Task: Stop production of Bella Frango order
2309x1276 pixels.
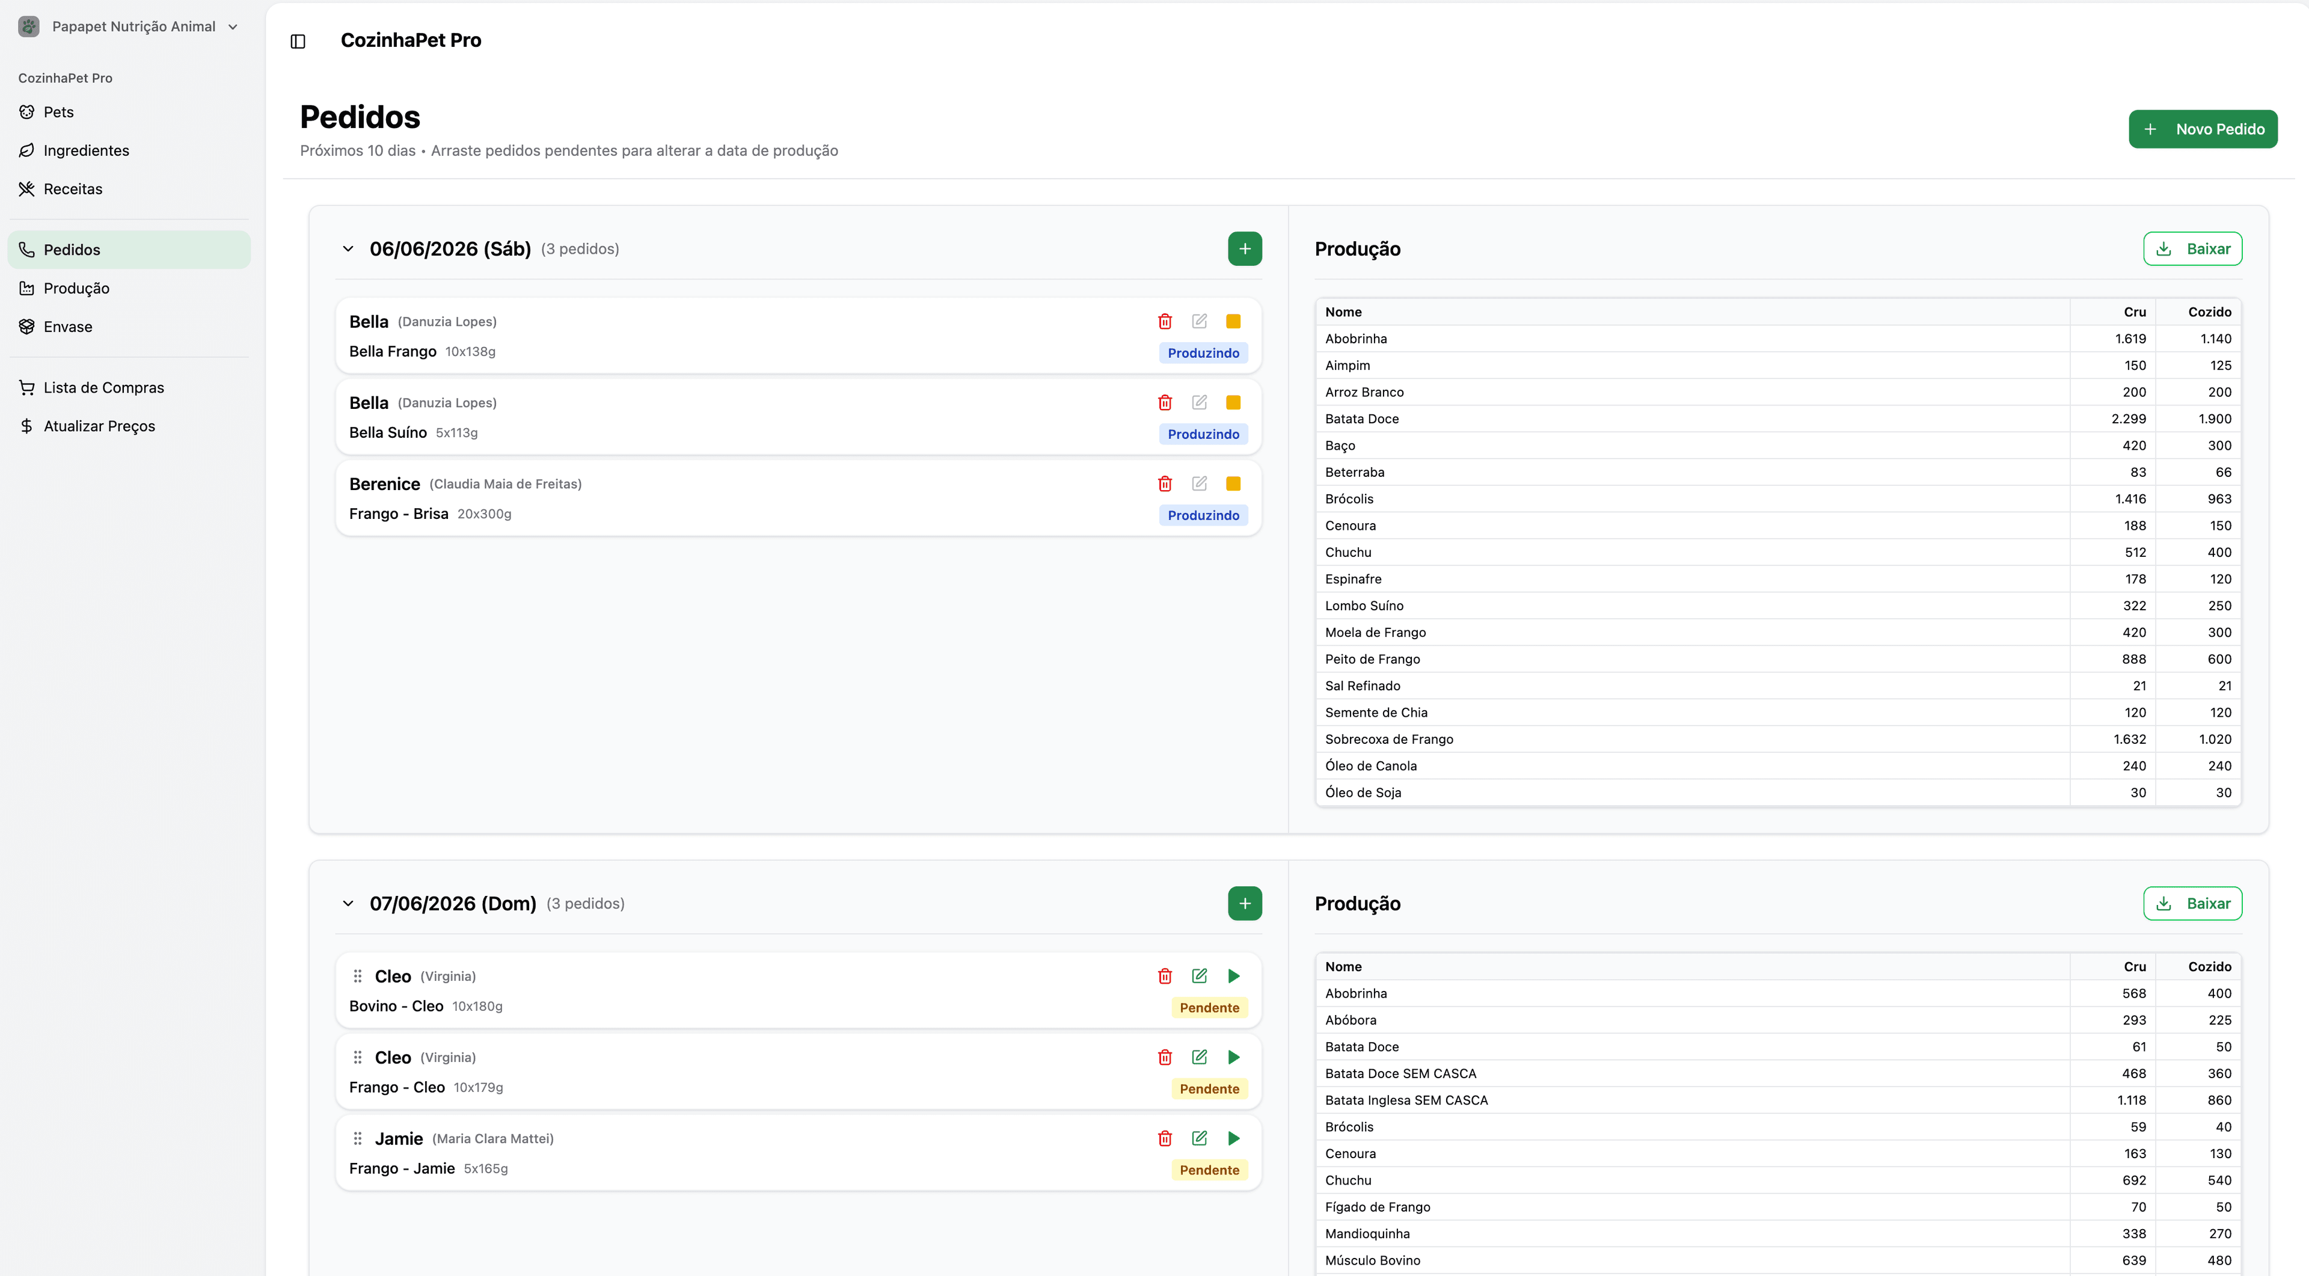Action: tap(1233, 322)
